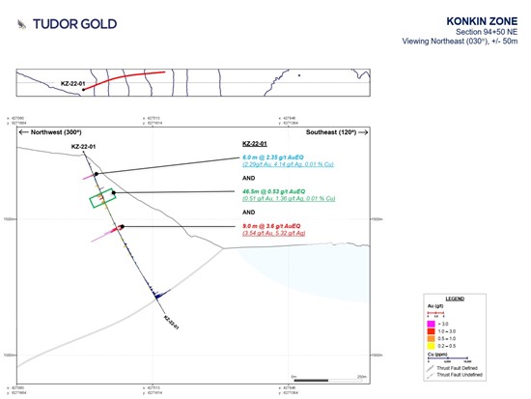Viewport: 531px width, 399px height.
Task: Click the Southeast (120°) direction label
Action: point(331,132)
